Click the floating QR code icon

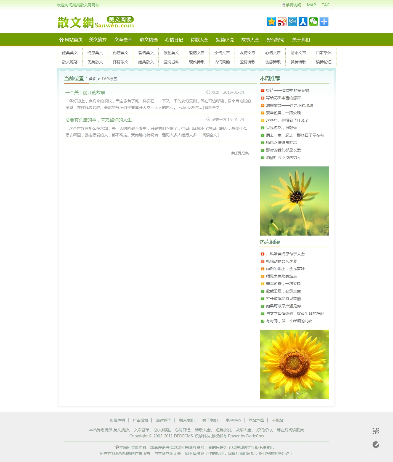[376, 431]
